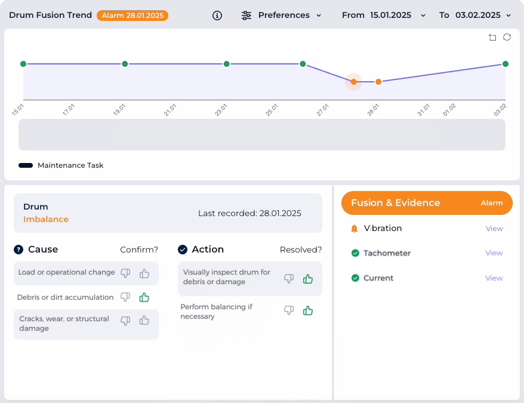Click the Load or operational change row
Screen dimensions: 524x403
(x=86, y=273)
